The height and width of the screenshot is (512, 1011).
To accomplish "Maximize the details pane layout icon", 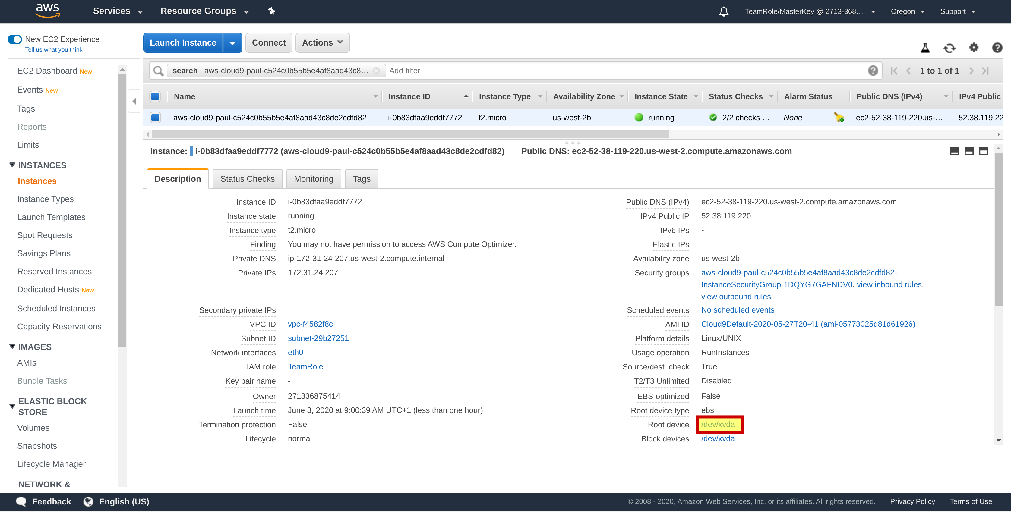I will pos(983,151).
